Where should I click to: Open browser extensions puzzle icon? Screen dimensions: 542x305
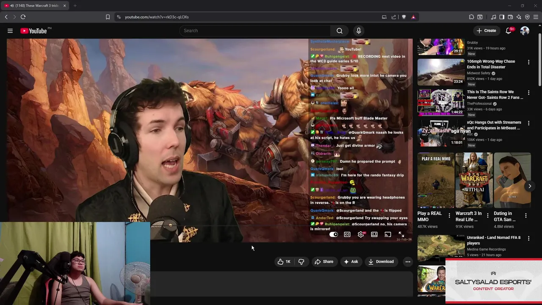[471, 17]
